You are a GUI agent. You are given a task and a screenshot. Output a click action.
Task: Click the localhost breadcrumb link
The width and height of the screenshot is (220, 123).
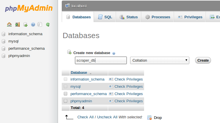pos(79,6)
